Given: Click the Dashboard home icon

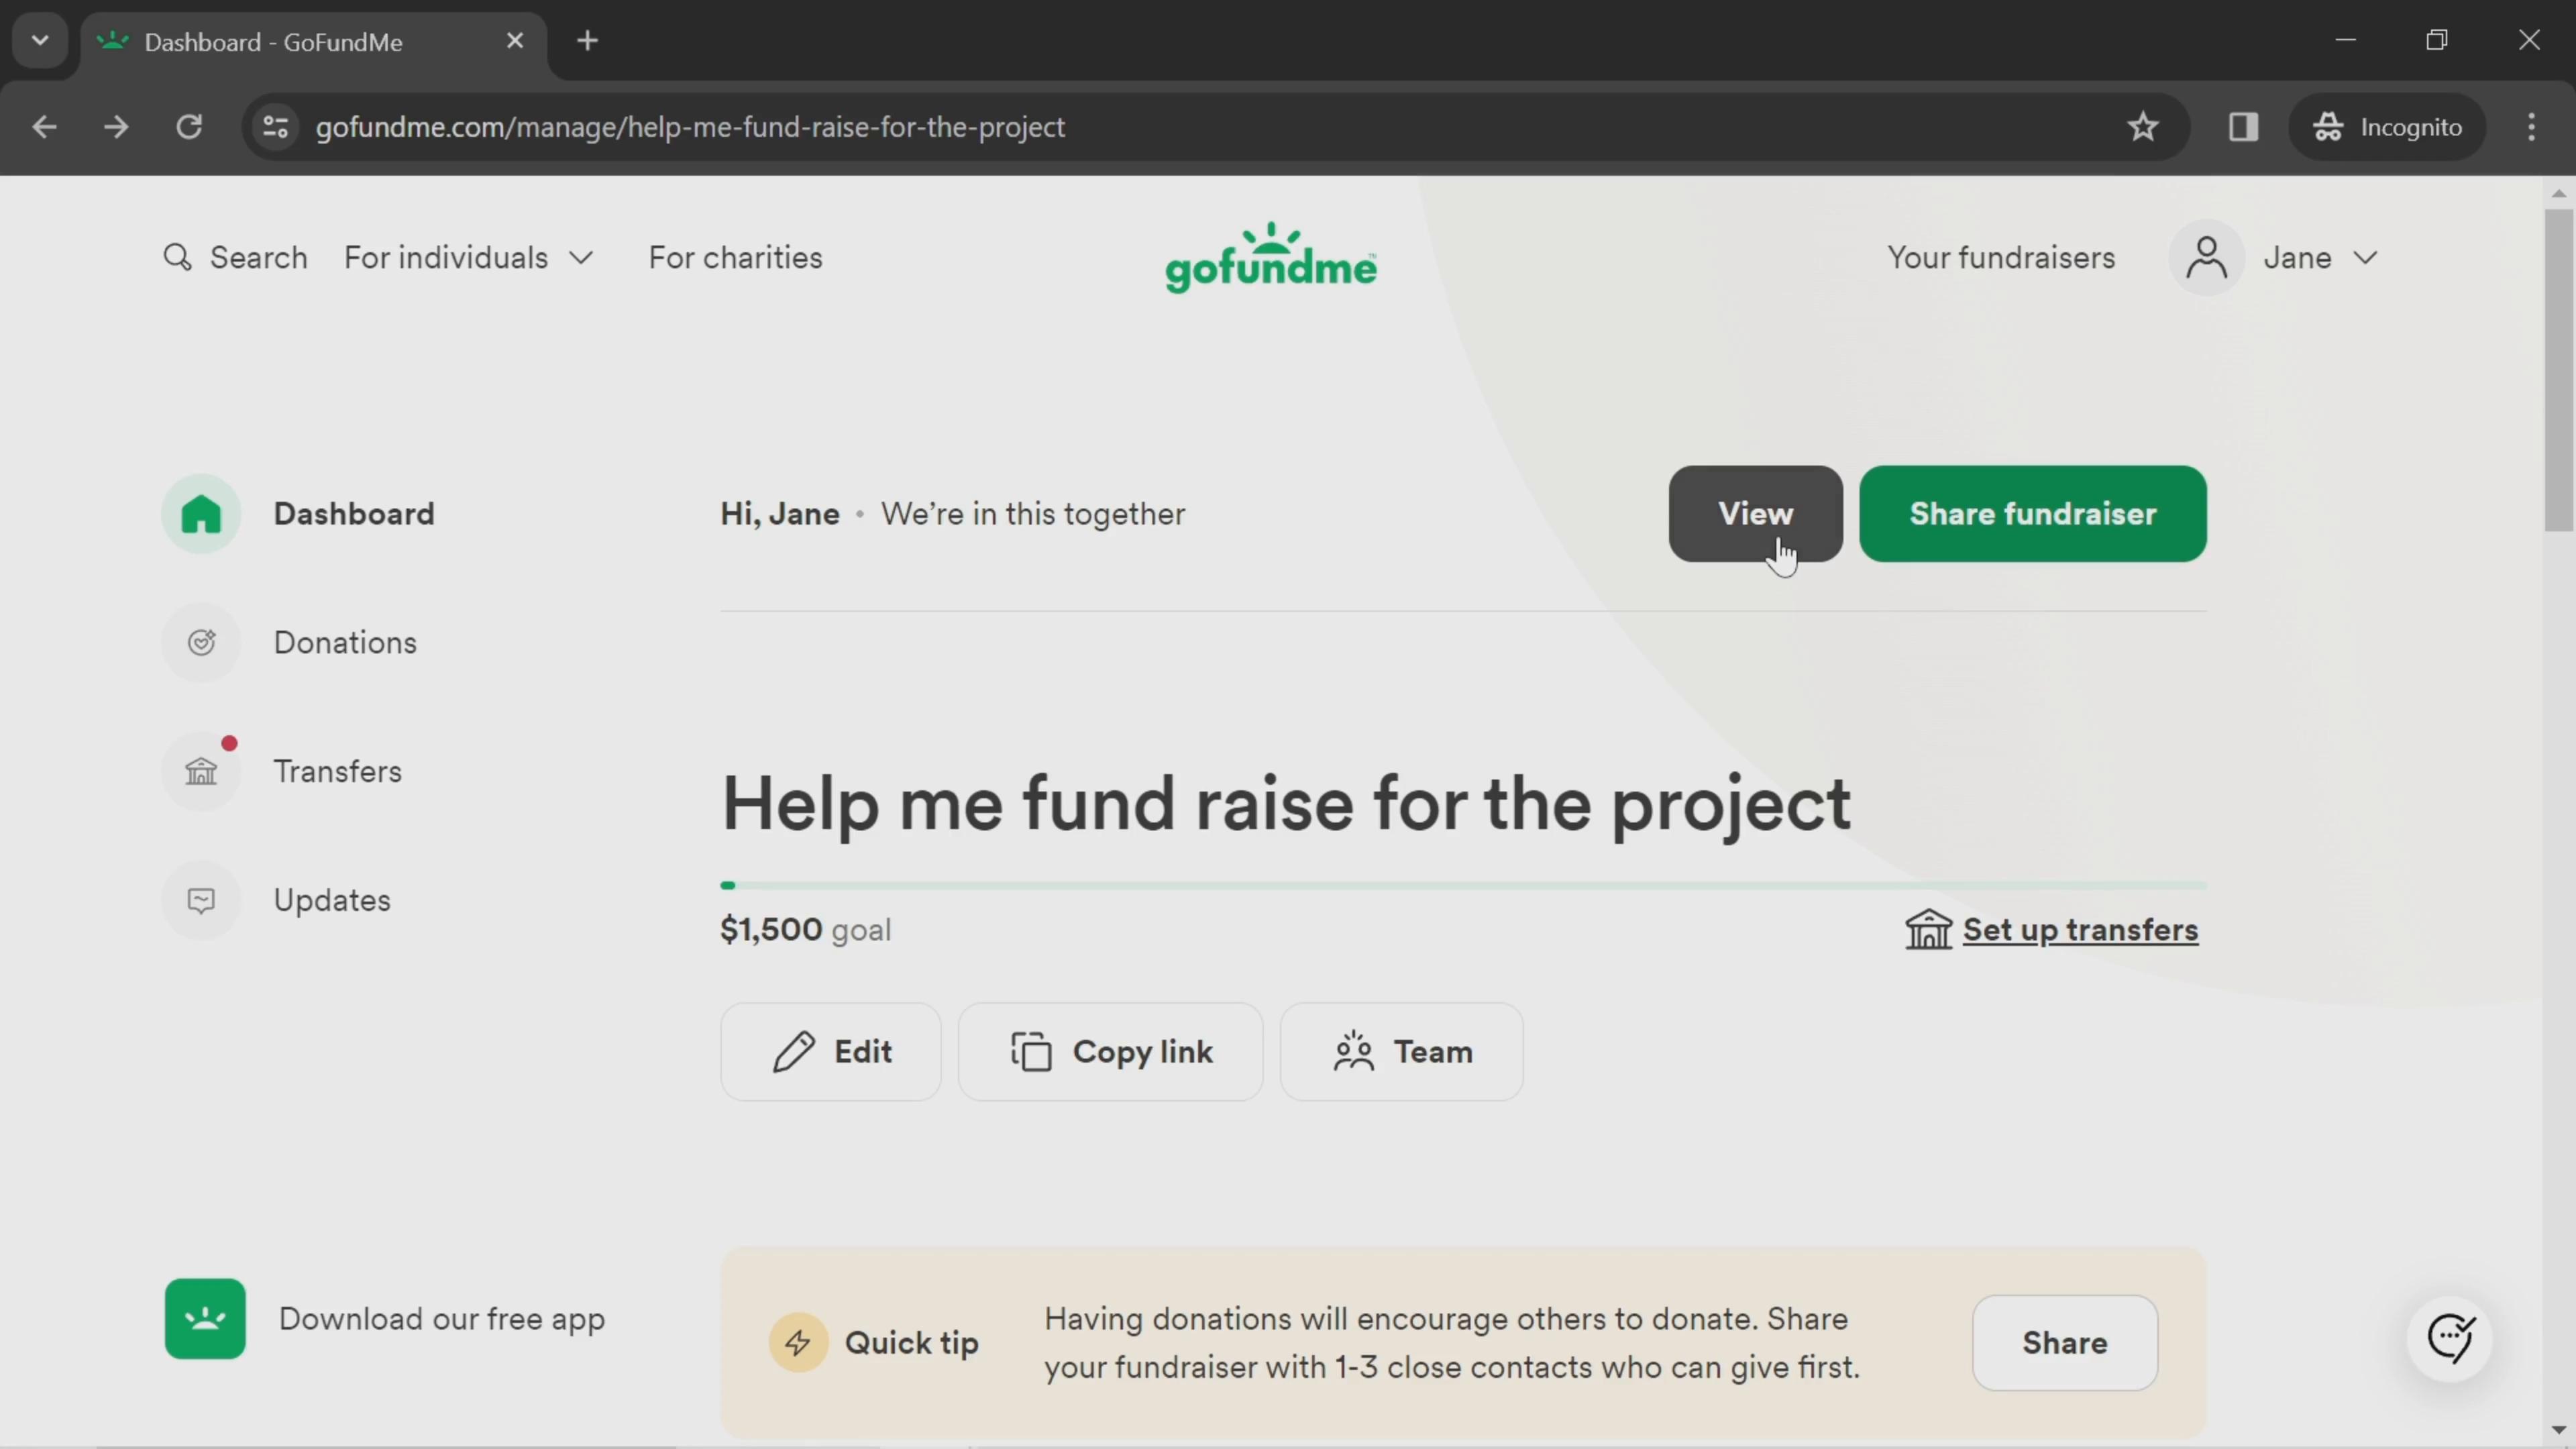Looking at the screenshot, I should click(202, 513).
